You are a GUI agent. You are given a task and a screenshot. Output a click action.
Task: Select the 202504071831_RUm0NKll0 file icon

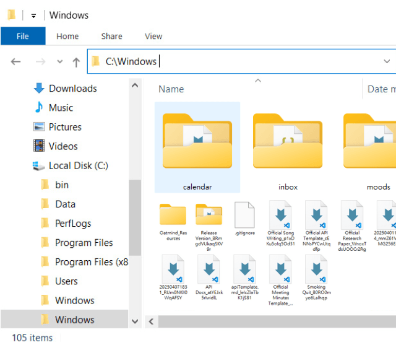tap(173, 269)
